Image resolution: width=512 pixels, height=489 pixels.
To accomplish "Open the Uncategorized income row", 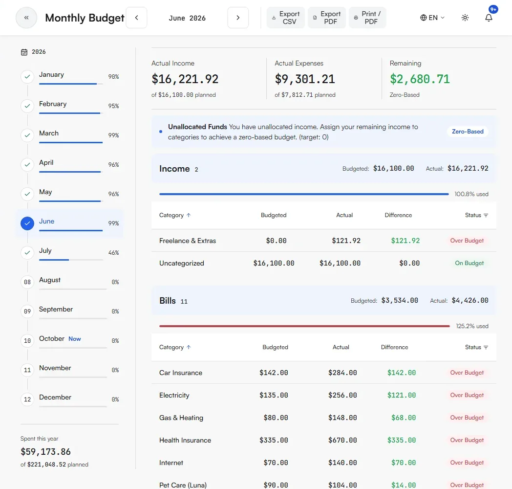I will pos(323,263).
